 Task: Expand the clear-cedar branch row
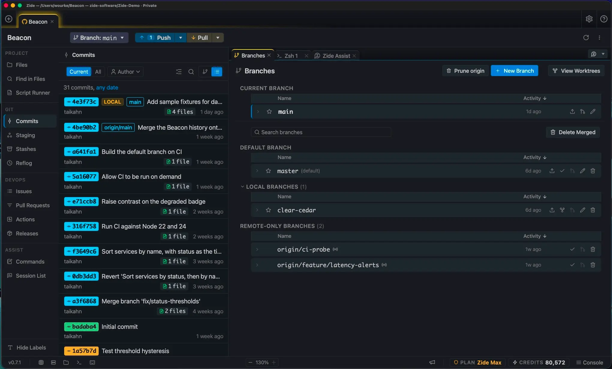pos(257,210)
